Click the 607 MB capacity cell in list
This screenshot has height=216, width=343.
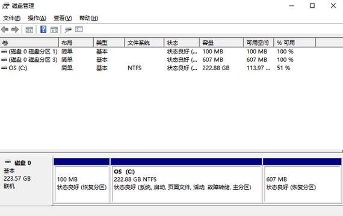click(212, 60)
